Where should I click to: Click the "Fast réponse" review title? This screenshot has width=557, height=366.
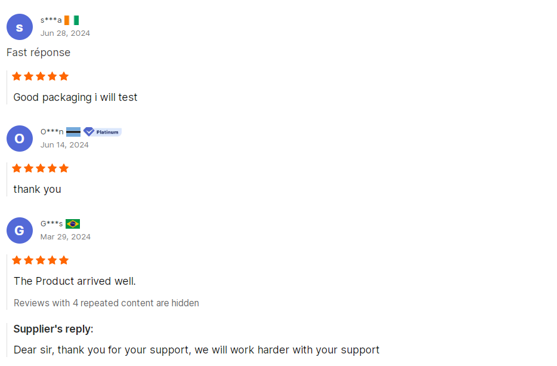click(x=38, y=53)
